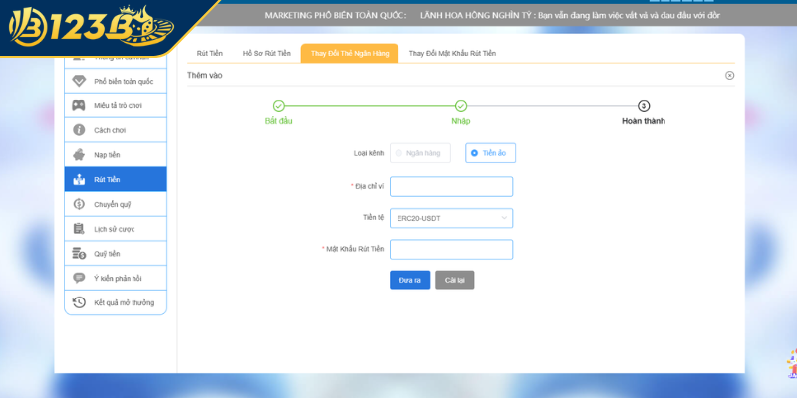Screen dimensions: 797x398
Task: Go to the first Rút Tiền tab
Action: (x=209, y=53)
